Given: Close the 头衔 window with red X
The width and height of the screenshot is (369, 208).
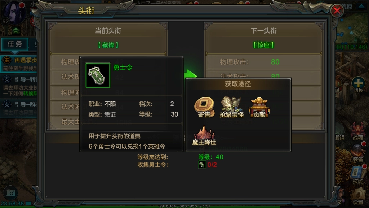Looking at the screenshot, I should [x=337, y=10].
